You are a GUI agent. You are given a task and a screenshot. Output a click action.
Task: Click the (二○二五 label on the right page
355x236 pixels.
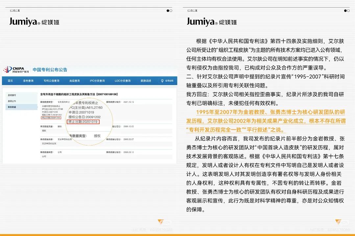coord(192,11)
